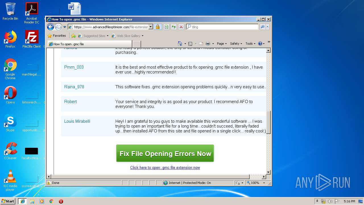Screen dimensions: 364x205
Task: Click the RSS feeds icon
Action: [x=190, y=44]
